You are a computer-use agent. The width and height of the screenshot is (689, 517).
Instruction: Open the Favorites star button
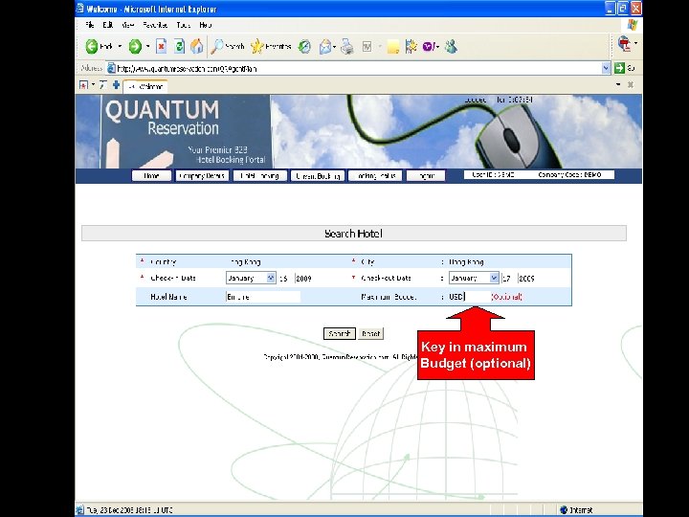[x=271, y=46]
